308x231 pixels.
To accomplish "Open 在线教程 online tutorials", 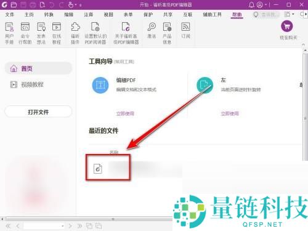I will pyautogui.click(x=57, y=33).
